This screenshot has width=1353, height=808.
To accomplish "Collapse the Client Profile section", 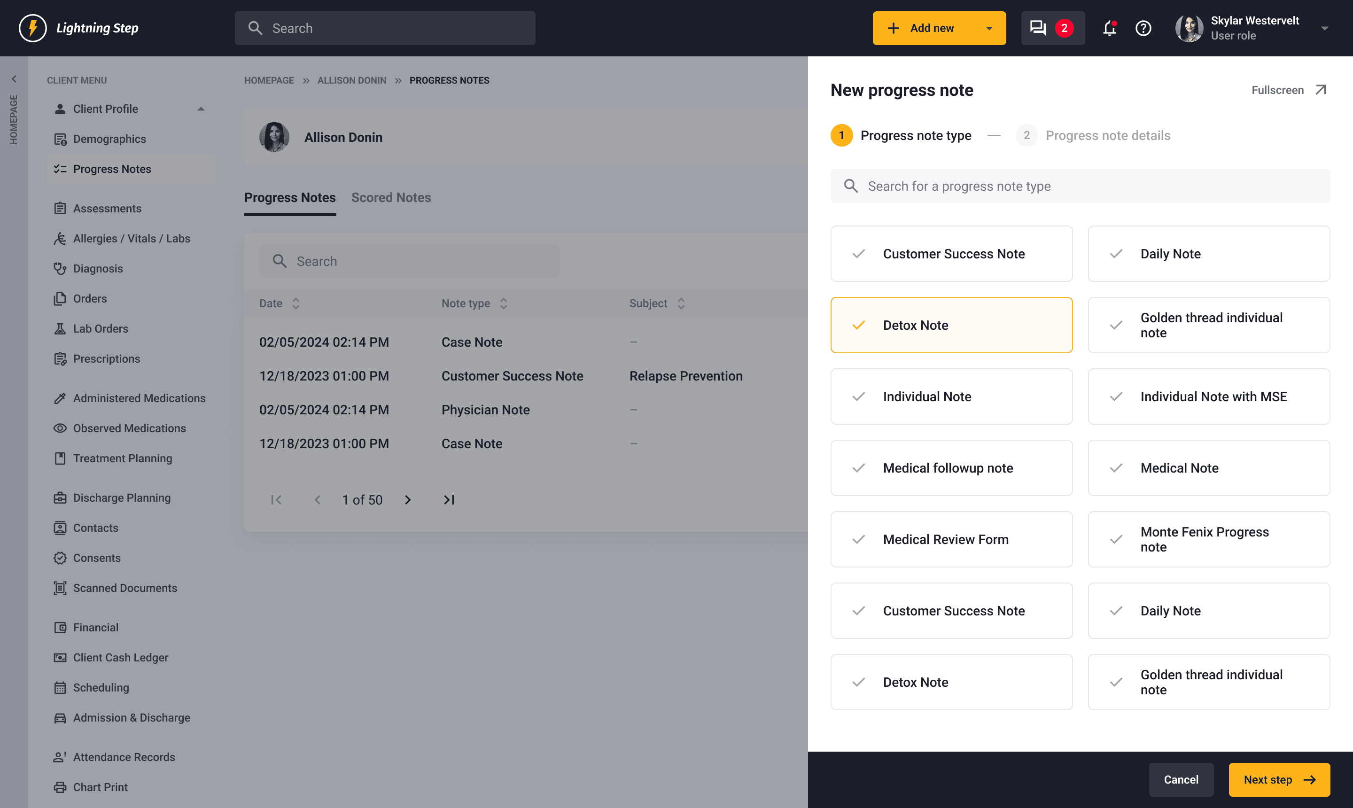I will pyautogui.click(x=201, y=109).
